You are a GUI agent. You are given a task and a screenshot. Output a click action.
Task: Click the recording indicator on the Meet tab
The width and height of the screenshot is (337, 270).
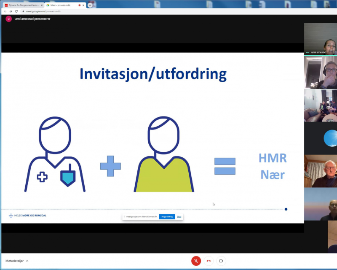click(x=80, y=5)
